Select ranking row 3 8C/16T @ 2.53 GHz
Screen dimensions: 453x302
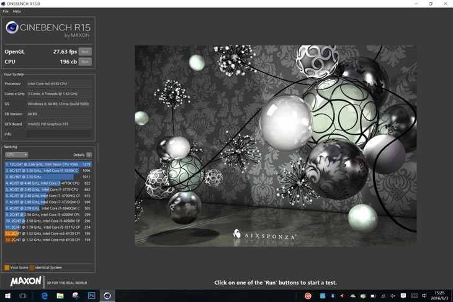[x=48, y=176]
